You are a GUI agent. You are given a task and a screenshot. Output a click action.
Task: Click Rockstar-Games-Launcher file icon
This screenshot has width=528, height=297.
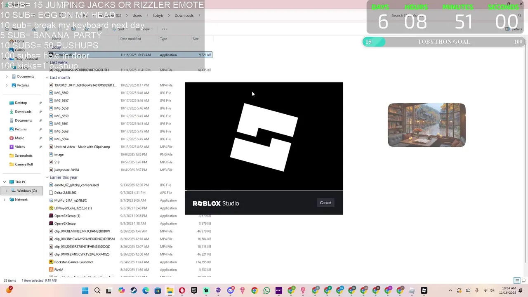pos(51,262)
